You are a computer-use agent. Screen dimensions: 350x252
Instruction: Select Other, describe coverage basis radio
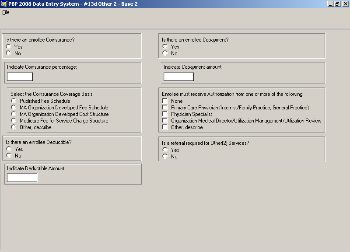coord(14,127)
